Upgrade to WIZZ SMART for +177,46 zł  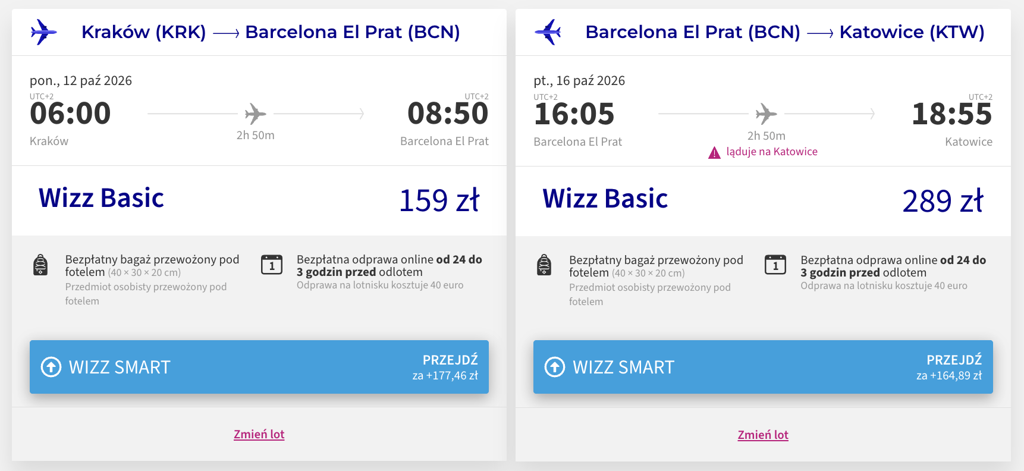coord(259,367)
